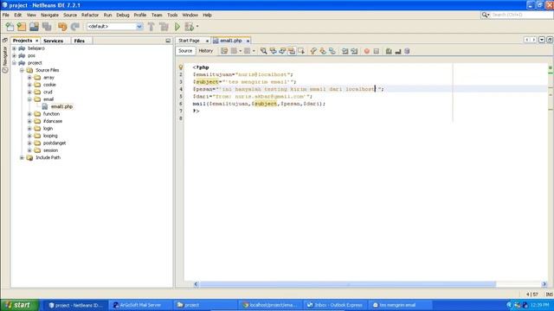Screen dimensions: 554x311
Task: Click the Windows Start button
Action: point(19,305)
